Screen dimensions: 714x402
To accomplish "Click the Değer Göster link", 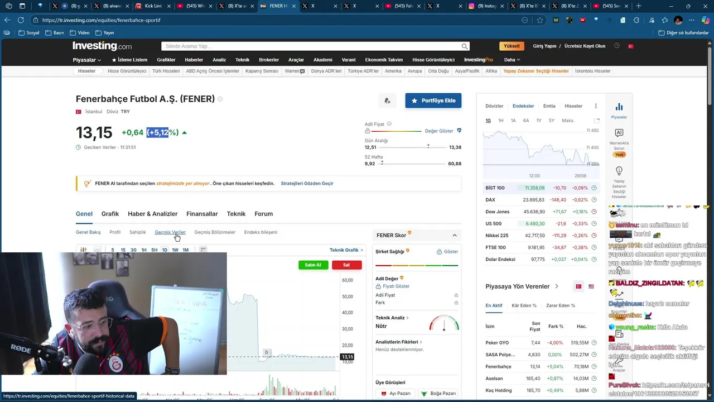I will (439, 131).
